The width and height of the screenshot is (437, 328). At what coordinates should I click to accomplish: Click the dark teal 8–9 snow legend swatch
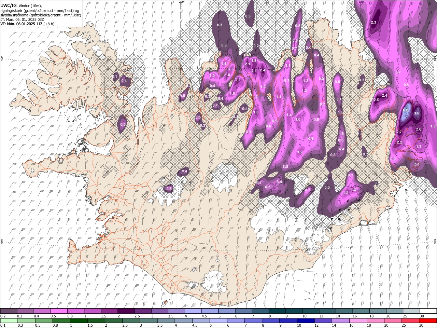pos(277,311)
